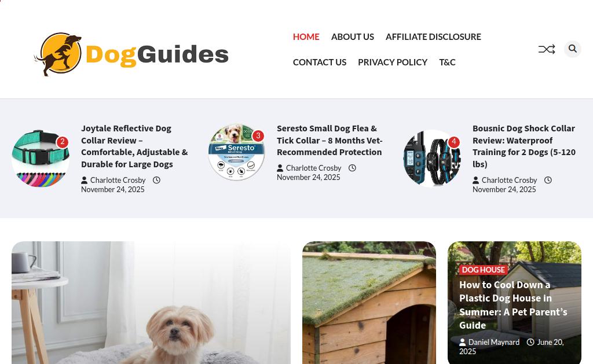Open the Joytale Reflective Dog Collar review

(134, 146)
